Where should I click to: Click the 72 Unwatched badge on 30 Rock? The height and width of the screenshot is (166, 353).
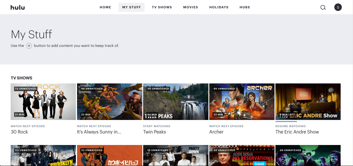point(25,89)
